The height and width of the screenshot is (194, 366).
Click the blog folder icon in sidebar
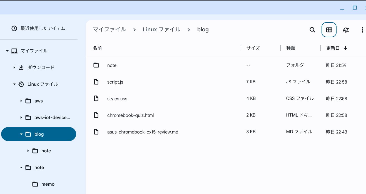(28, 134)
